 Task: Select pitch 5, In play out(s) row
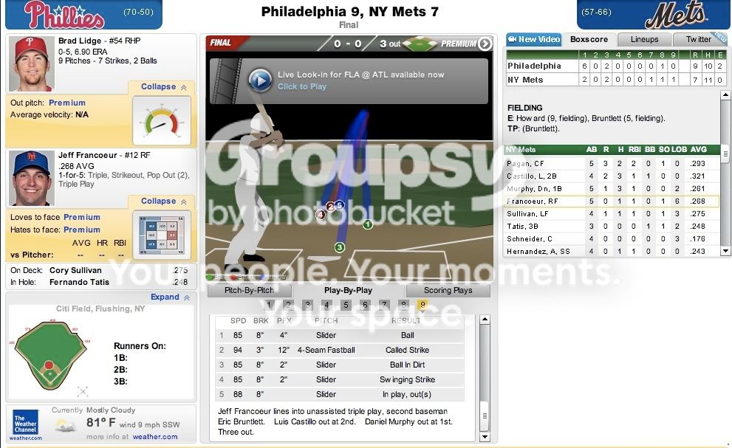(x=340, y=394)
